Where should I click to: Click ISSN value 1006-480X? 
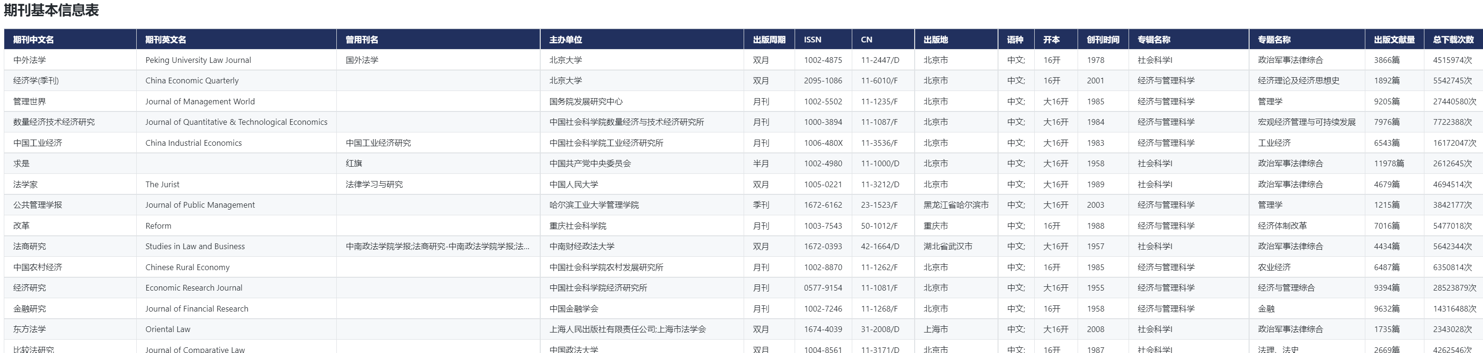click(x=823, y=143)
